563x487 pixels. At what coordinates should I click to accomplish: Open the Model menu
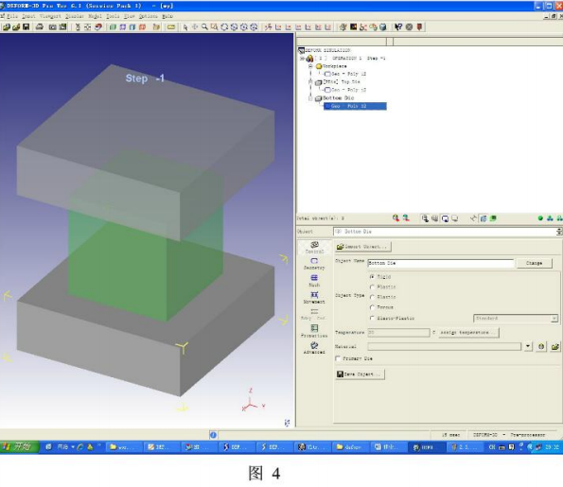click(95, 16)
